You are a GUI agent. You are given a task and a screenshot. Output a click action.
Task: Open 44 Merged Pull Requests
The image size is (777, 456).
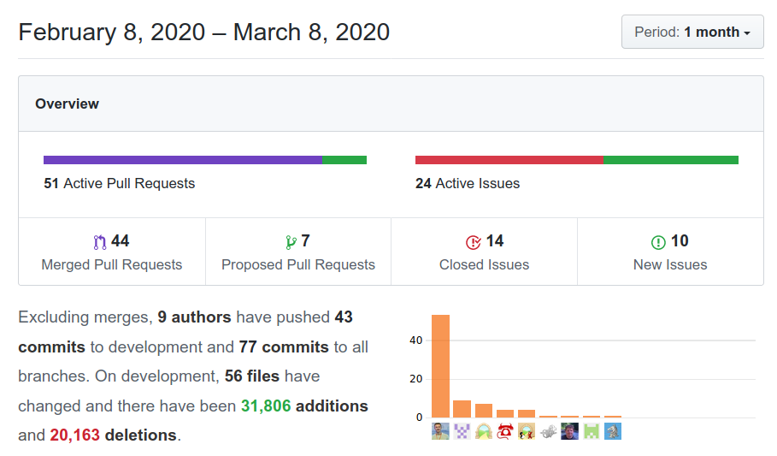point(112,252)
